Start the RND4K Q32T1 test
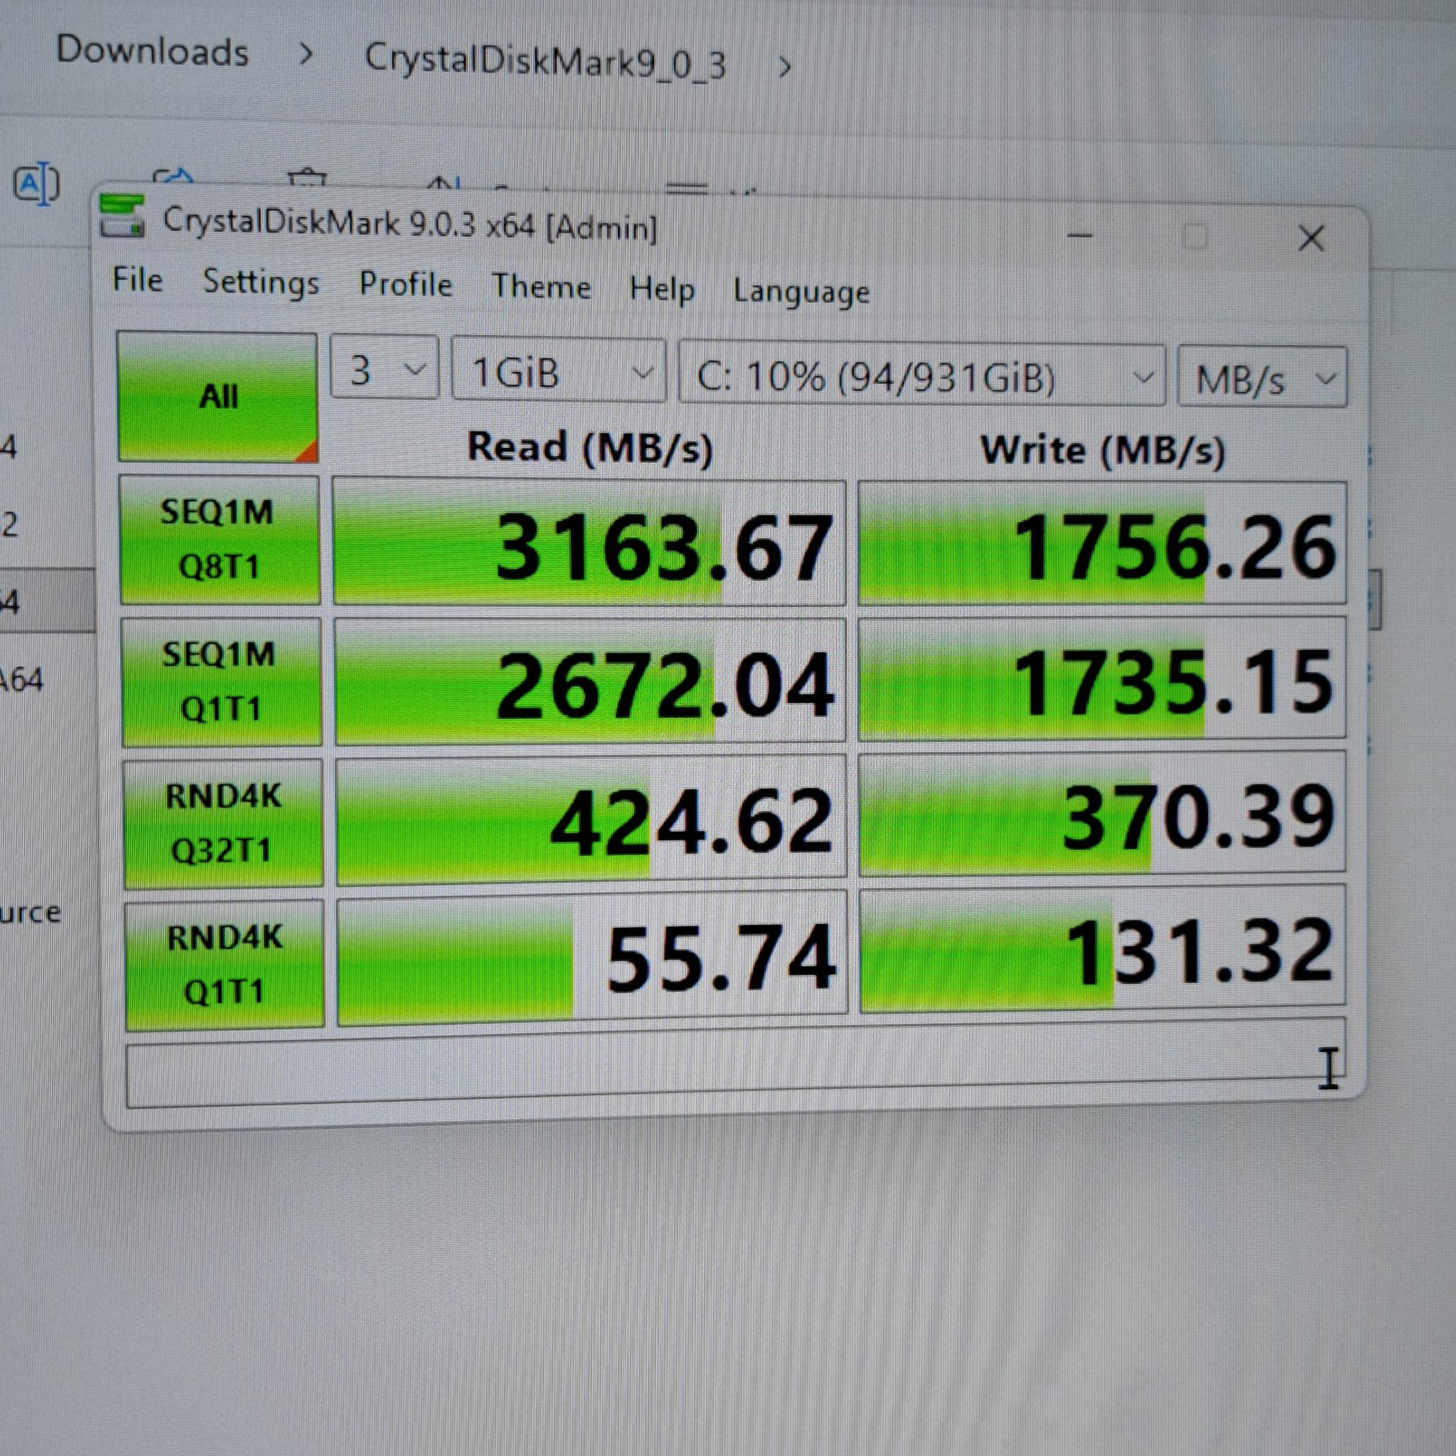Viewport: 1456px width, 1456px height. (x=223, y=823)
